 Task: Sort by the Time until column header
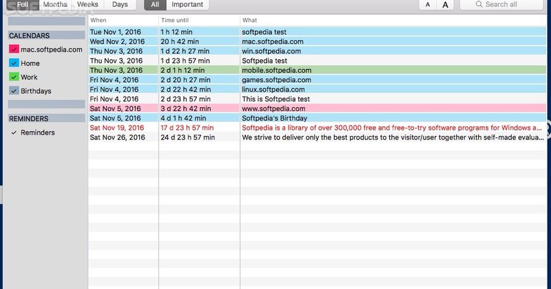tap(199, 21)
